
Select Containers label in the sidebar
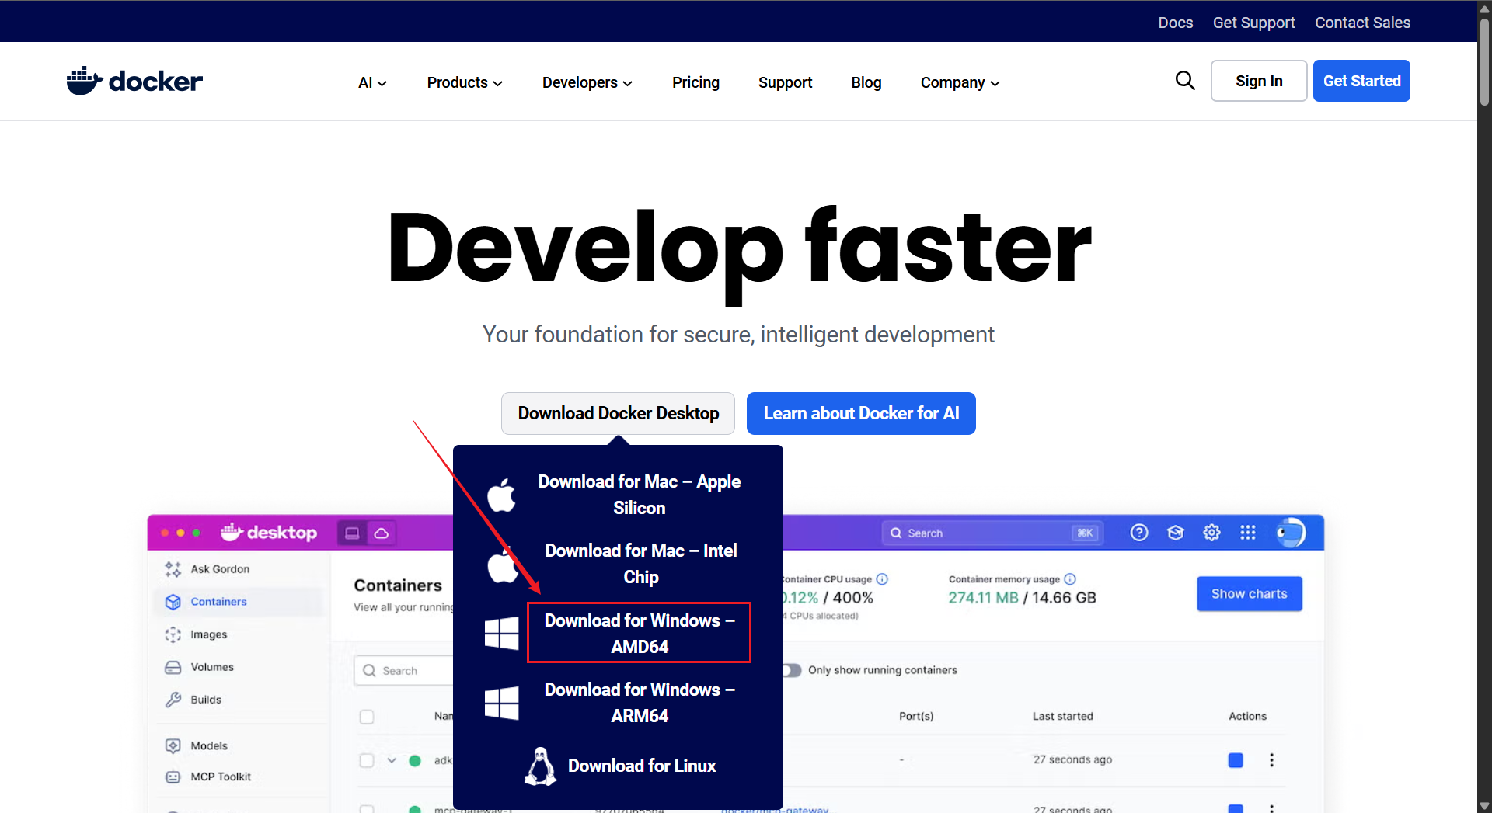coord(218,602)
